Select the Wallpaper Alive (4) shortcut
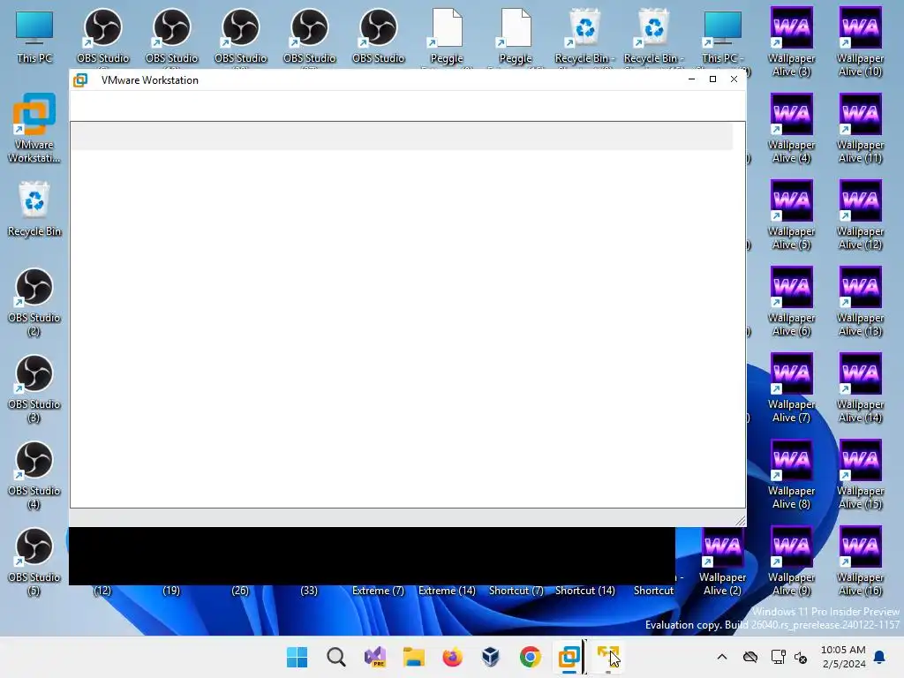This screenshot has width=904, height=678. pyautogui.click(x=792, y=129)
